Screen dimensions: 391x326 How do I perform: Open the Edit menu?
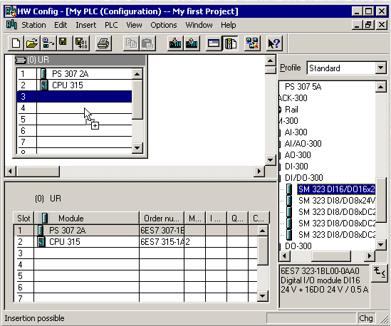point(61,25)
